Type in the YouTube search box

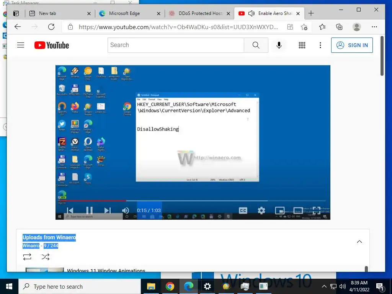click(176, 45)
